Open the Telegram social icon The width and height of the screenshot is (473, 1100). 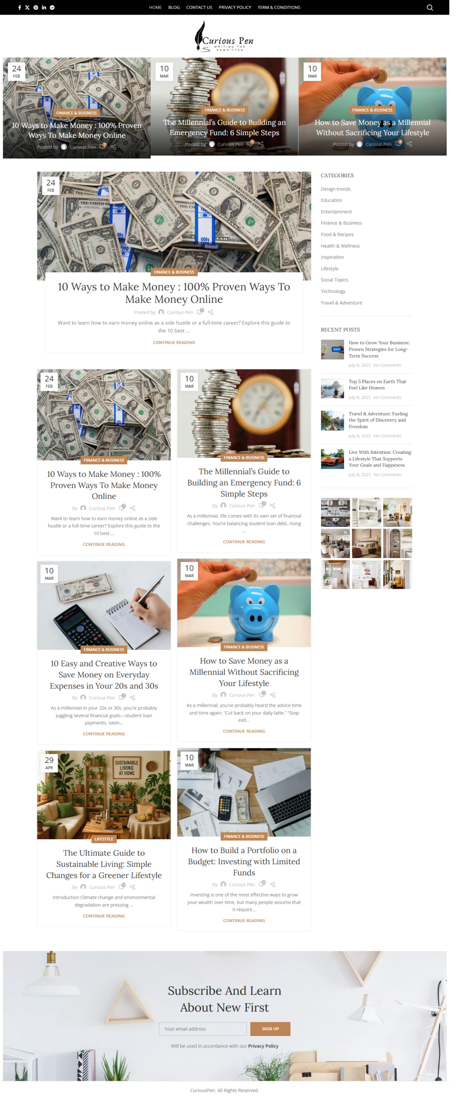pos(52,7)
